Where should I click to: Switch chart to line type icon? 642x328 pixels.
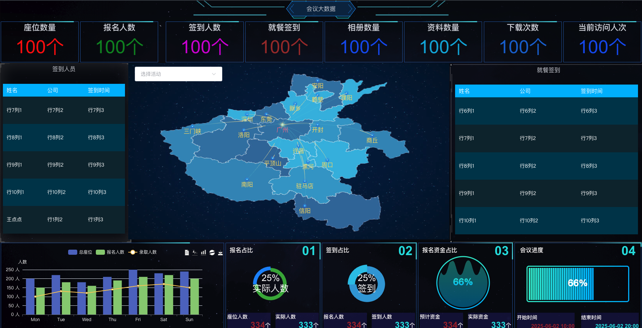(x=195, y=253)
